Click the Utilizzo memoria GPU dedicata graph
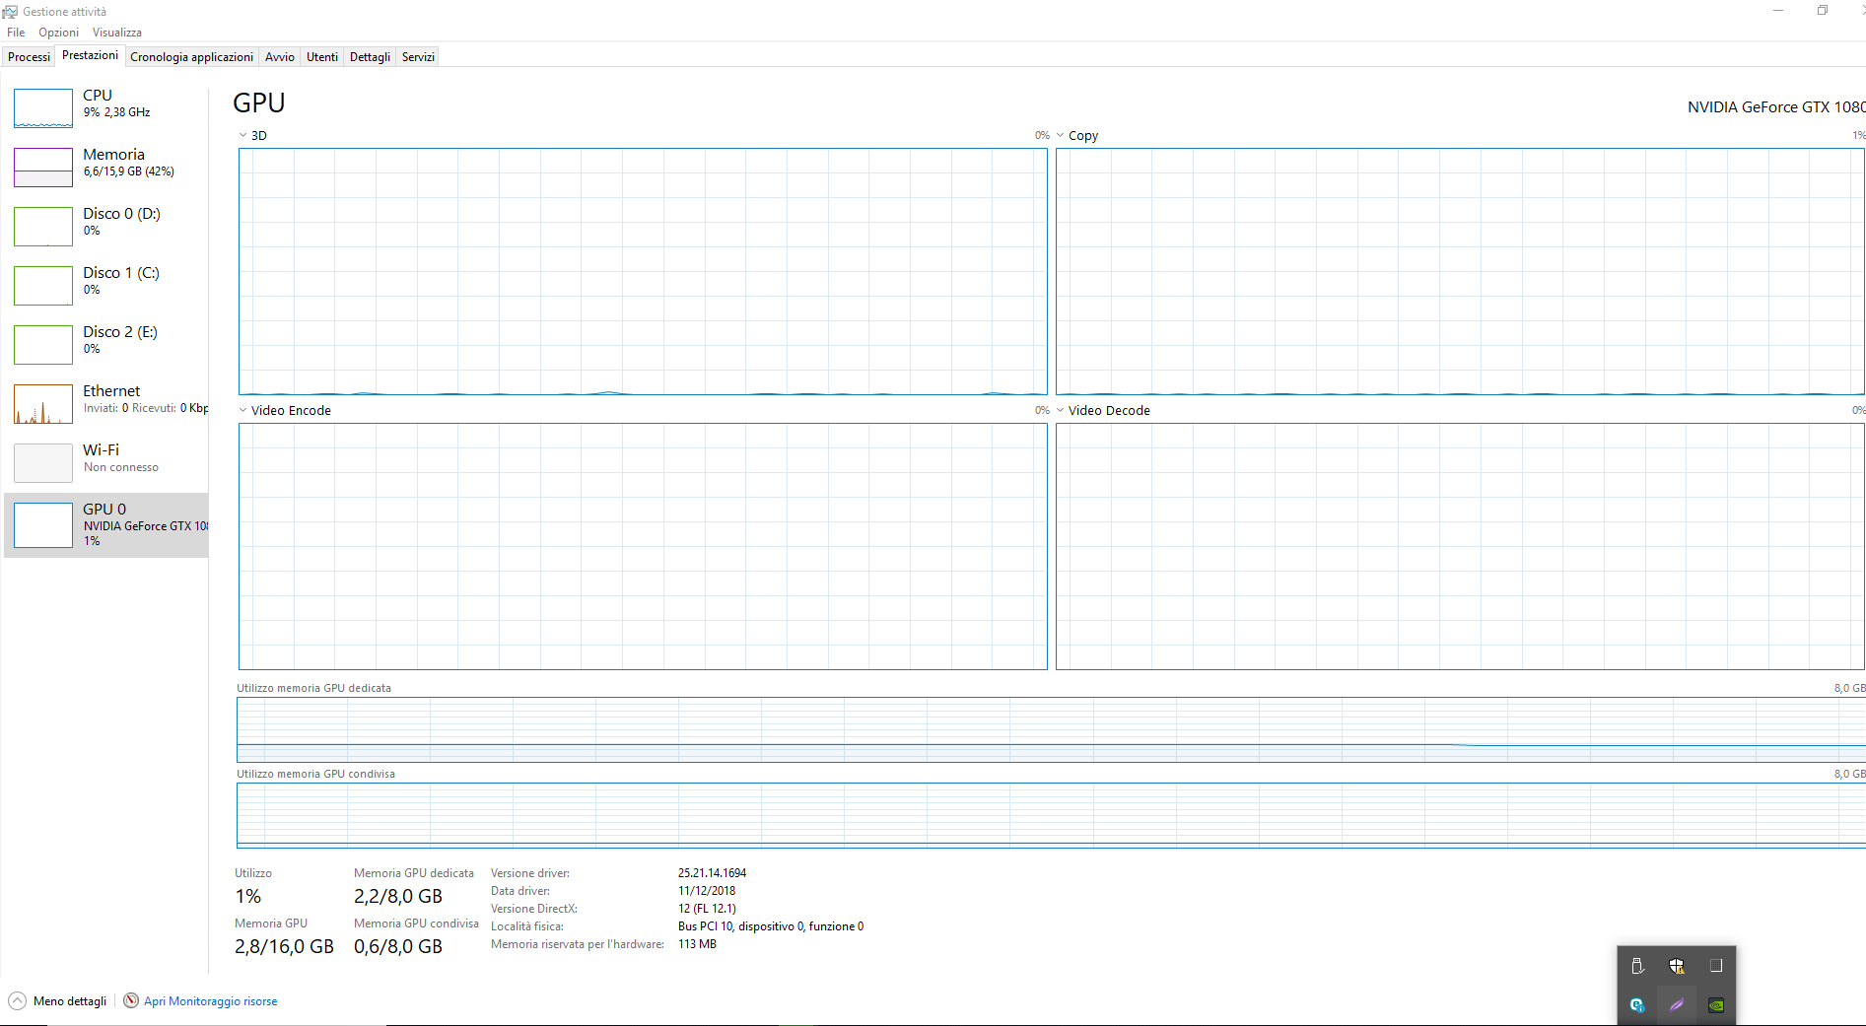1866x1026 pixels. click(x=1045, y=729)
